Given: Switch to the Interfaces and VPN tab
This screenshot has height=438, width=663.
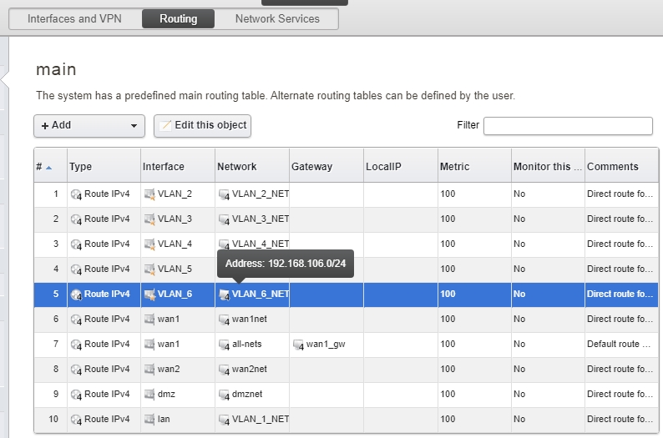Looking at the screenshot, I should (74, 18).
